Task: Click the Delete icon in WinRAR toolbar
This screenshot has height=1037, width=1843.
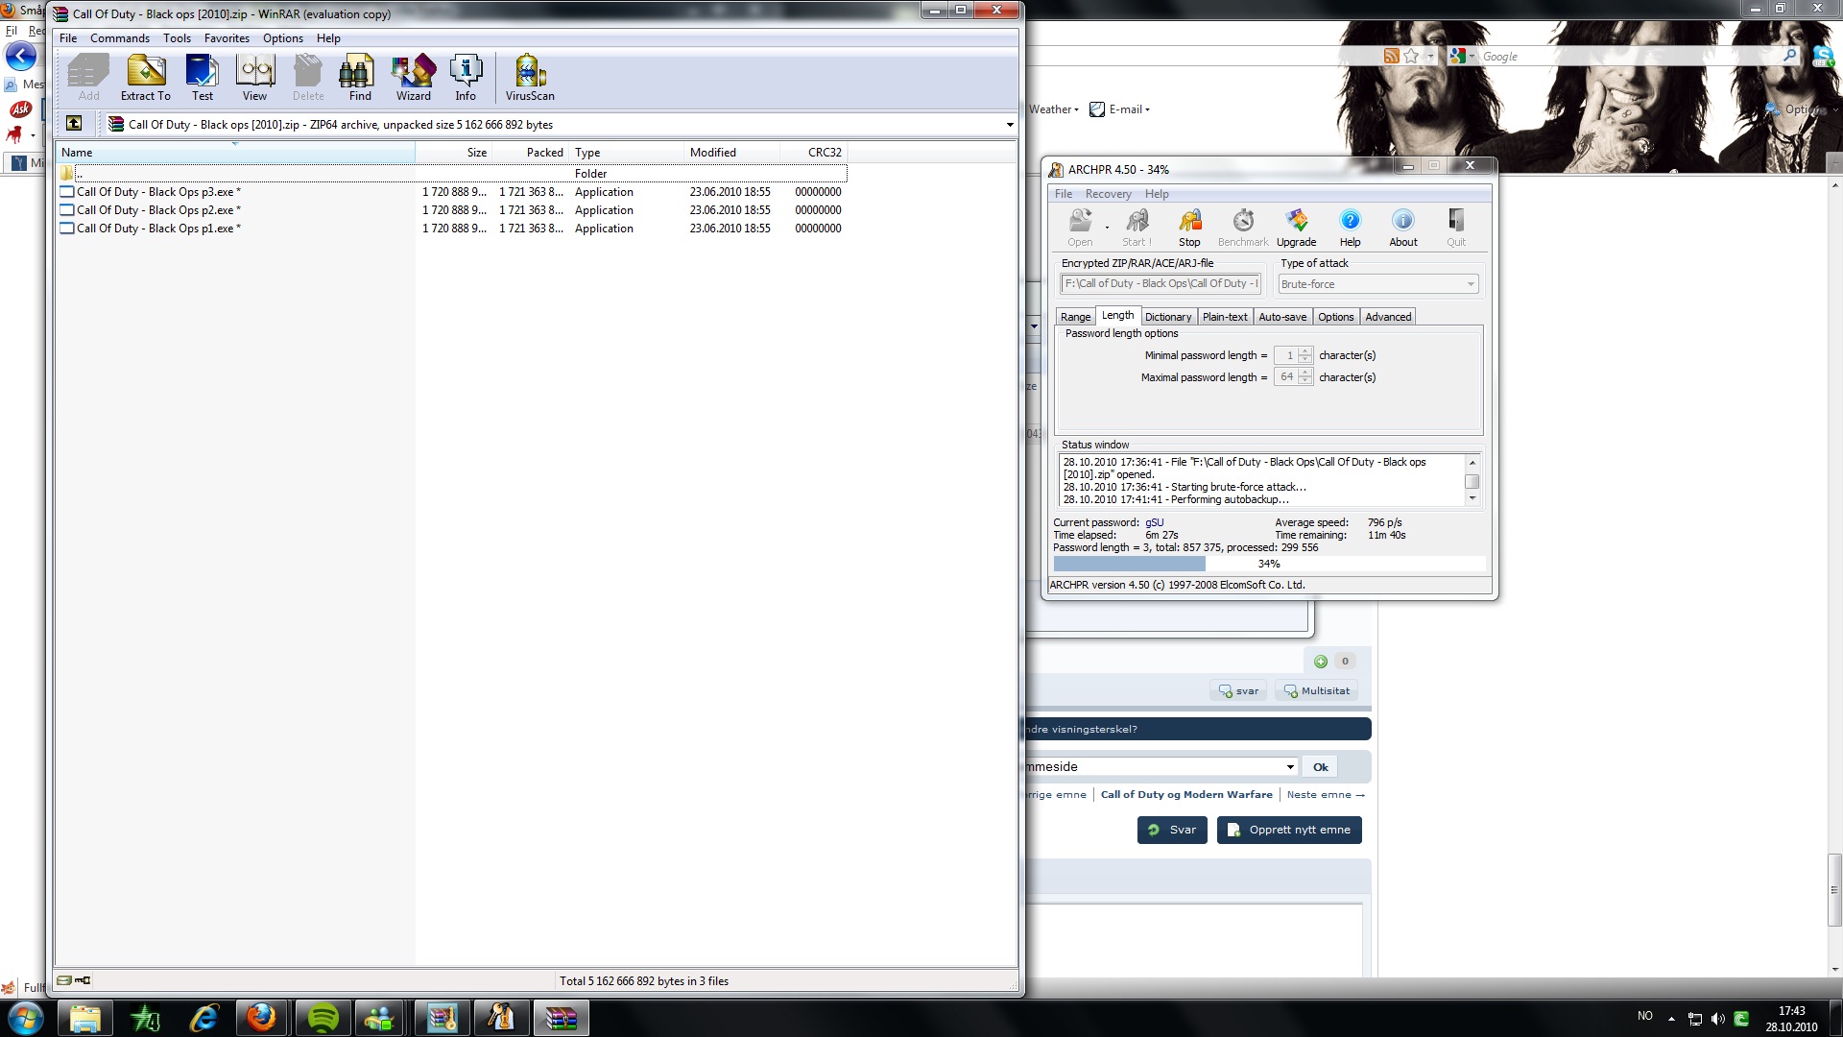Action: (x=308, y=78)
